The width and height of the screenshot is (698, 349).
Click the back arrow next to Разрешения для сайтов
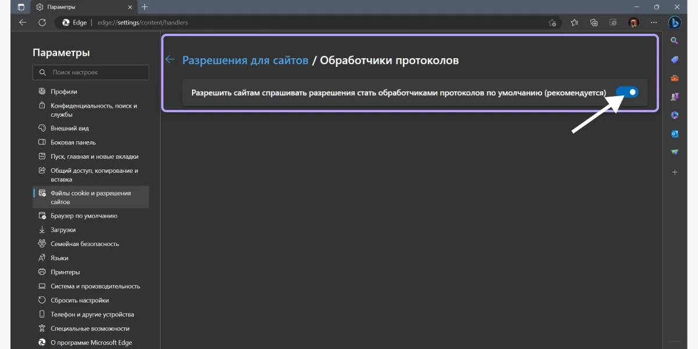pyautogui.click(x=169, y=59)
